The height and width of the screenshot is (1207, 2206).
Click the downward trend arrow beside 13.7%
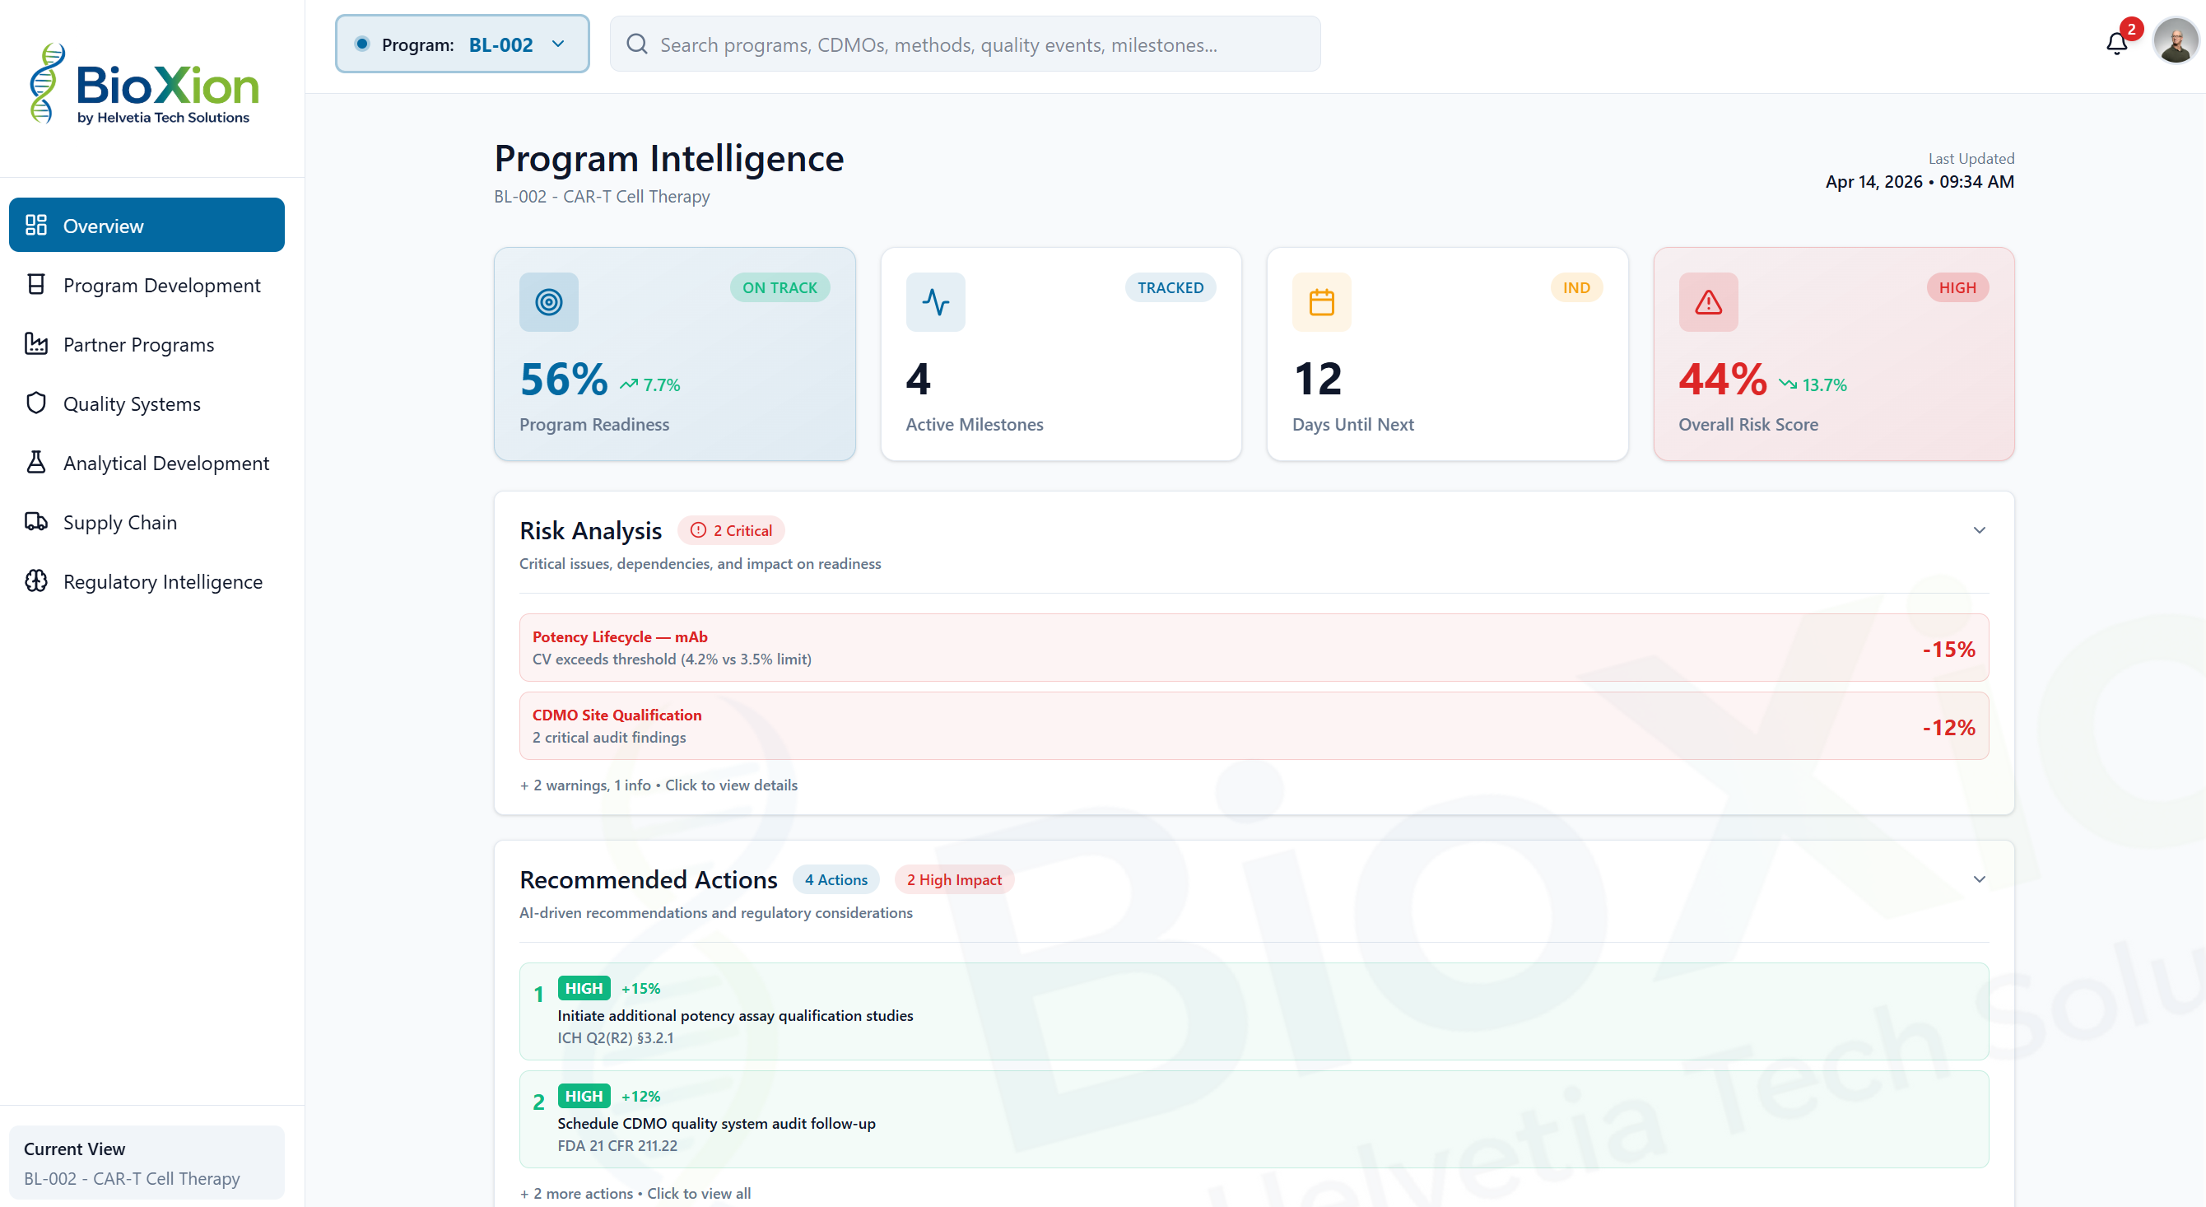pyautogui.click(x=1788, y=384)
